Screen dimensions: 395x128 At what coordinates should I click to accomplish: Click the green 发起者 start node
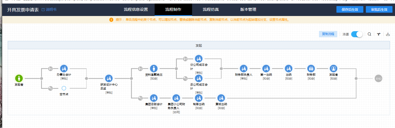[x=19, y=79]
